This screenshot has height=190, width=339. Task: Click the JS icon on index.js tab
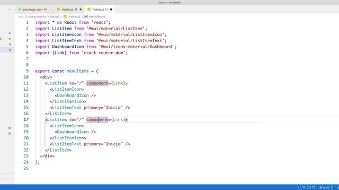coord(58,9)
